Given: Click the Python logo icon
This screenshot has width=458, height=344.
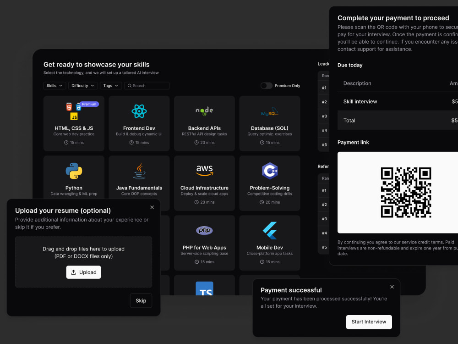Looking at the screenshot, I should coord(74,171).
